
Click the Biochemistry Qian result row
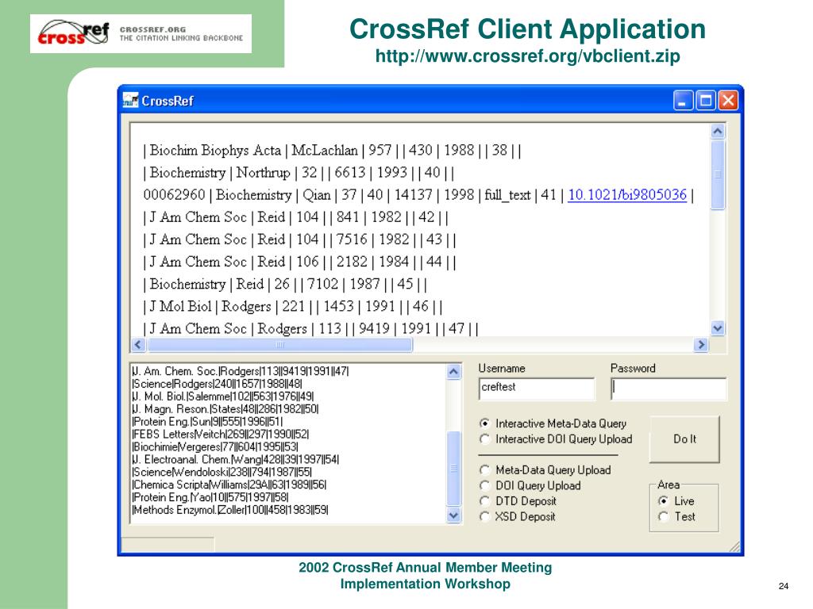[418, 195]
